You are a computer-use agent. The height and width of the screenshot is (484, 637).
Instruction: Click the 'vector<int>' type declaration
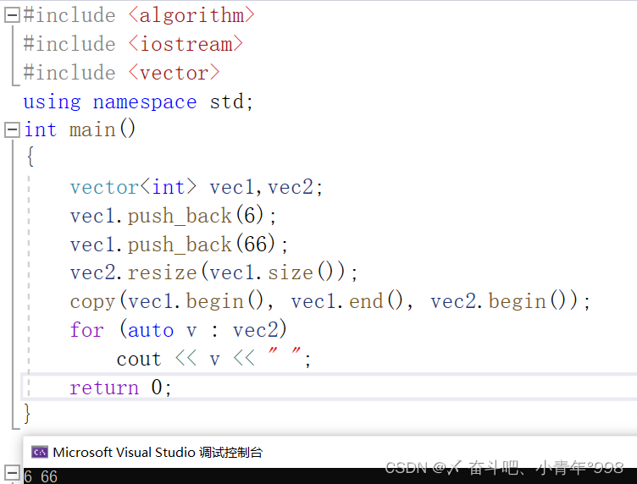(133, 188)
